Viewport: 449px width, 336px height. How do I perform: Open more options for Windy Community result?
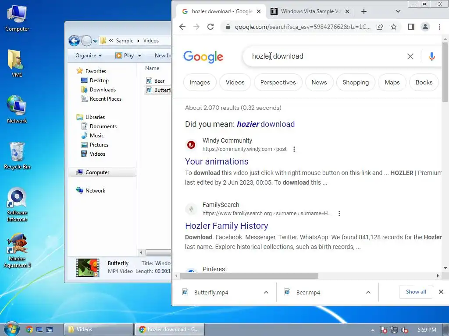(x=294, y=149)
